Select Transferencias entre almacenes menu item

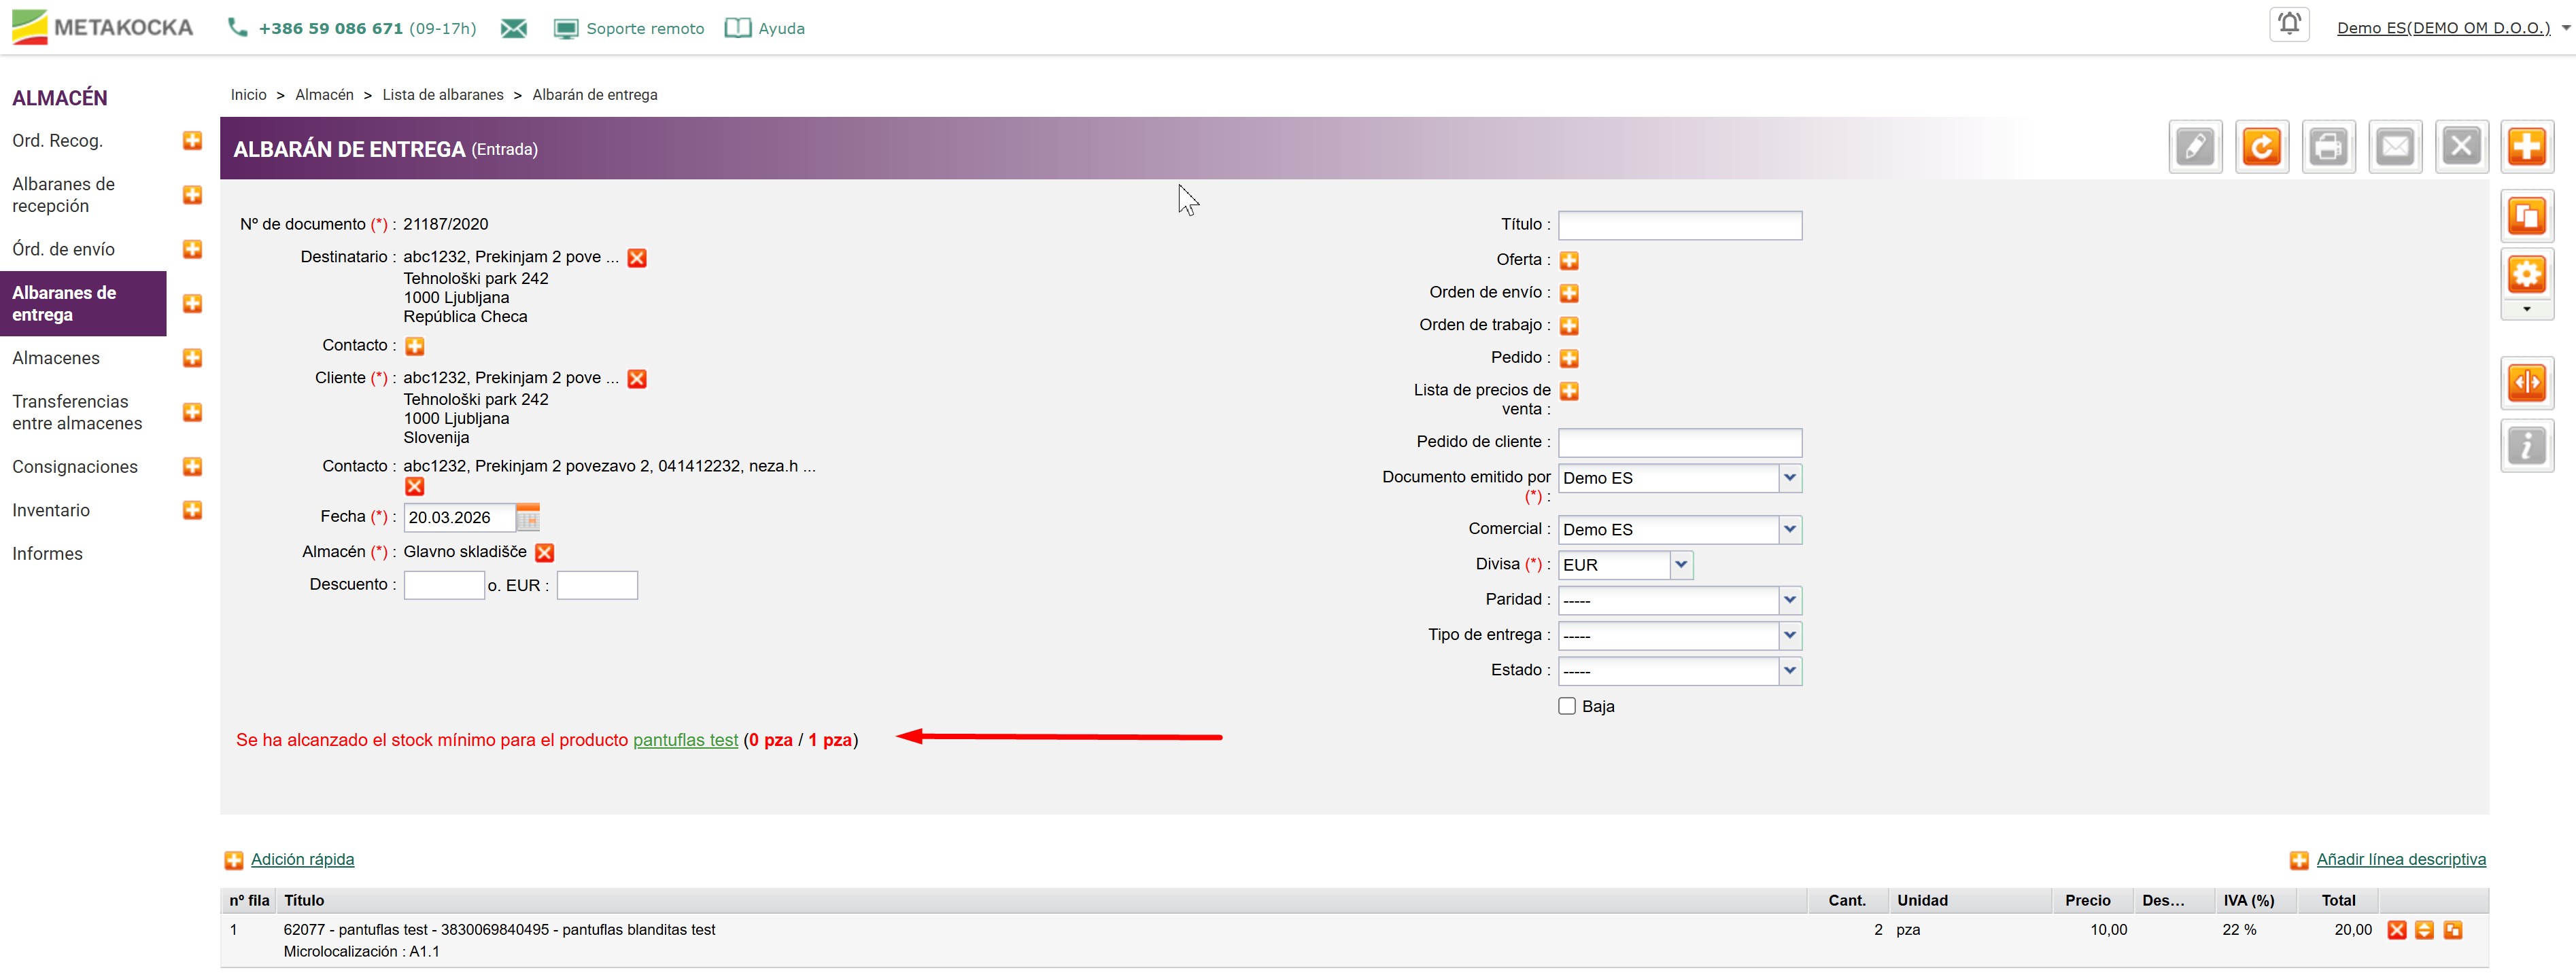[x=77, y=412]
